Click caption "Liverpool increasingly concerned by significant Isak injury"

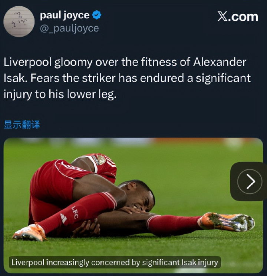point(115,262)
